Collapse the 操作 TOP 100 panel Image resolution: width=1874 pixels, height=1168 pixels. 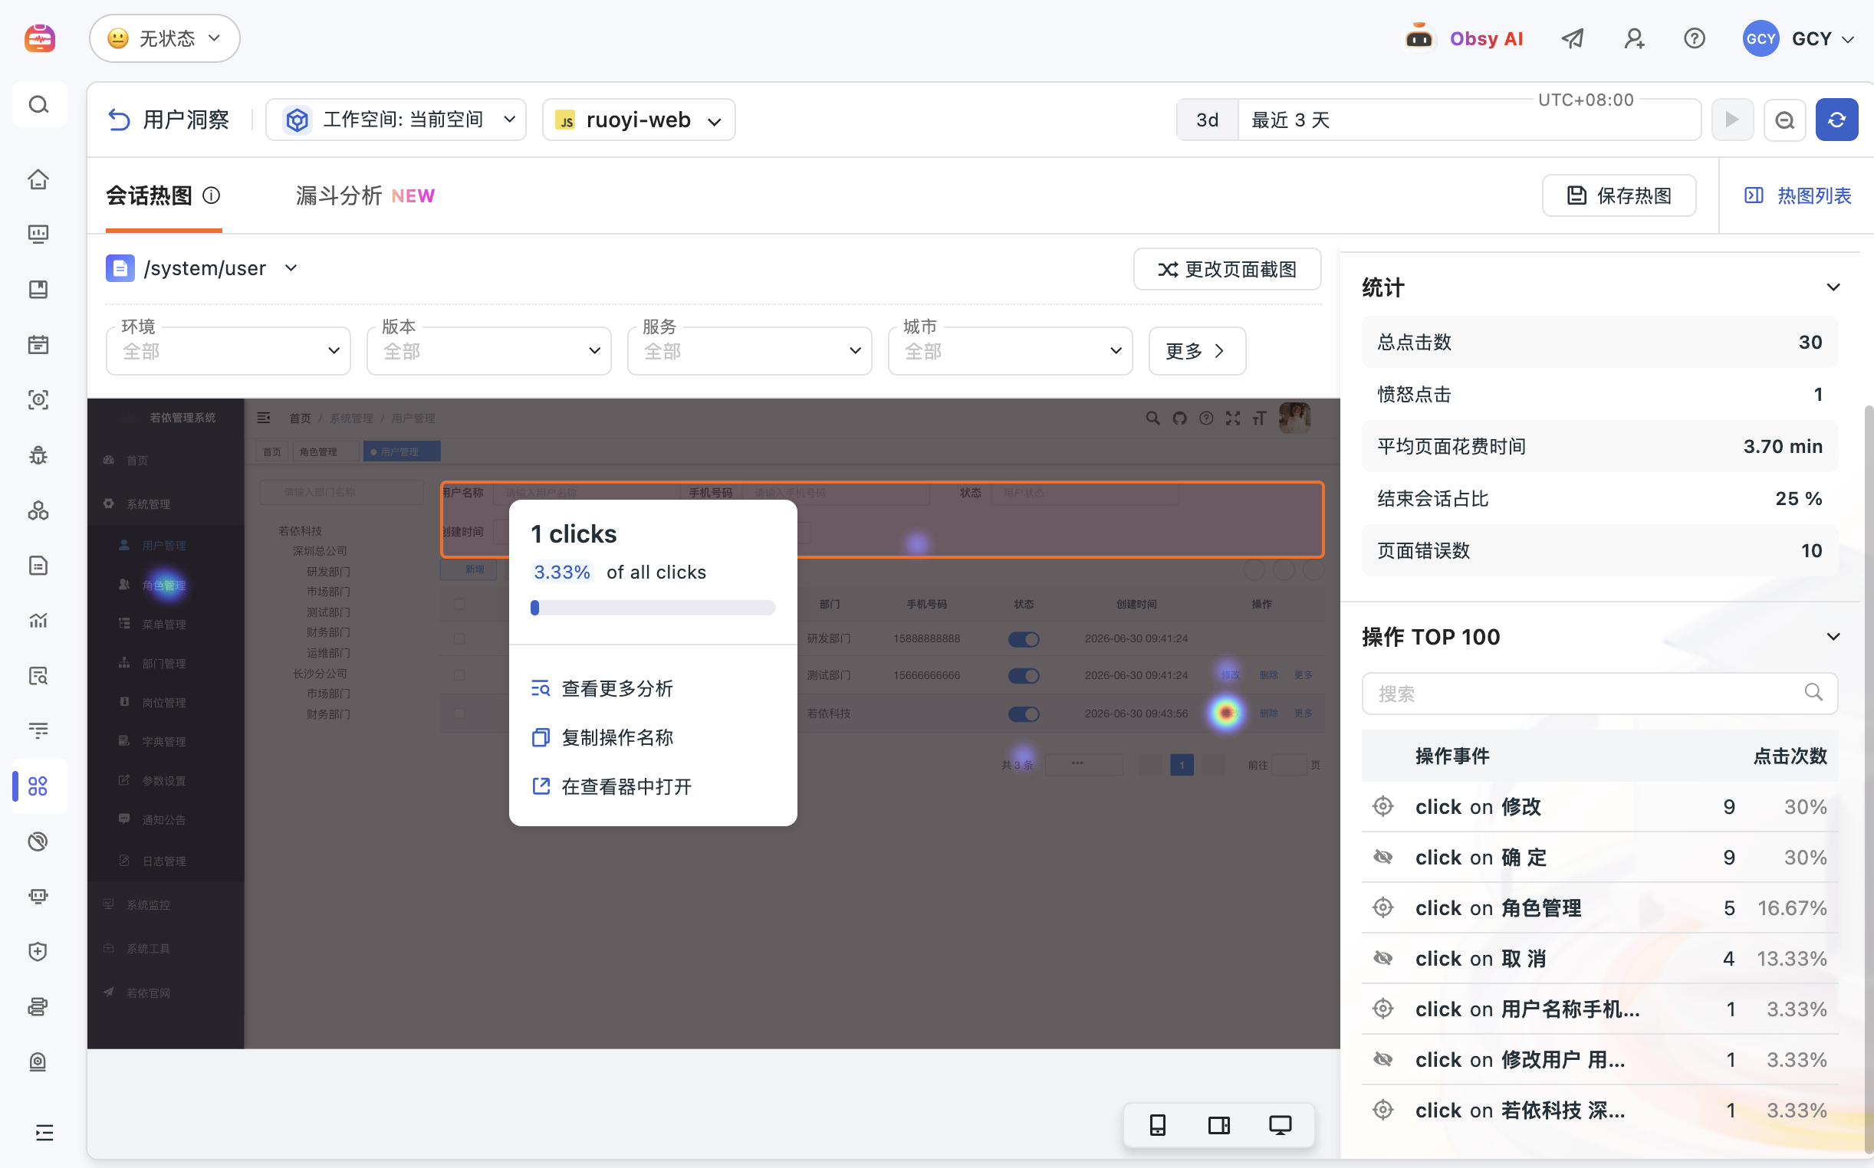[x=1833, y=637]
